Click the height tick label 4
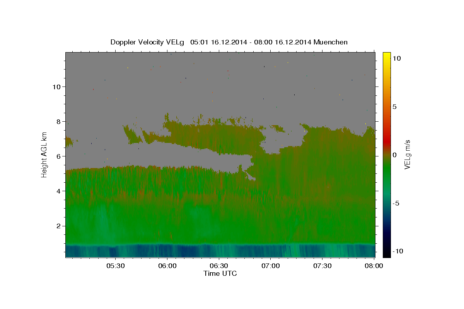This screenshot has width=464, height=309. [59, 191]
